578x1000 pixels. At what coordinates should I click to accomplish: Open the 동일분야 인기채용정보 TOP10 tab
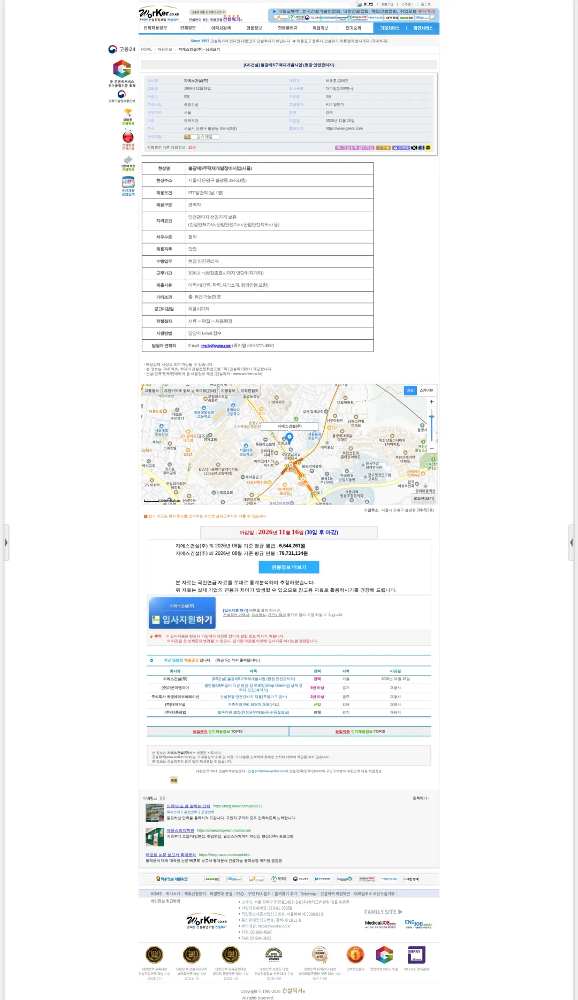[x=218, y=731]
